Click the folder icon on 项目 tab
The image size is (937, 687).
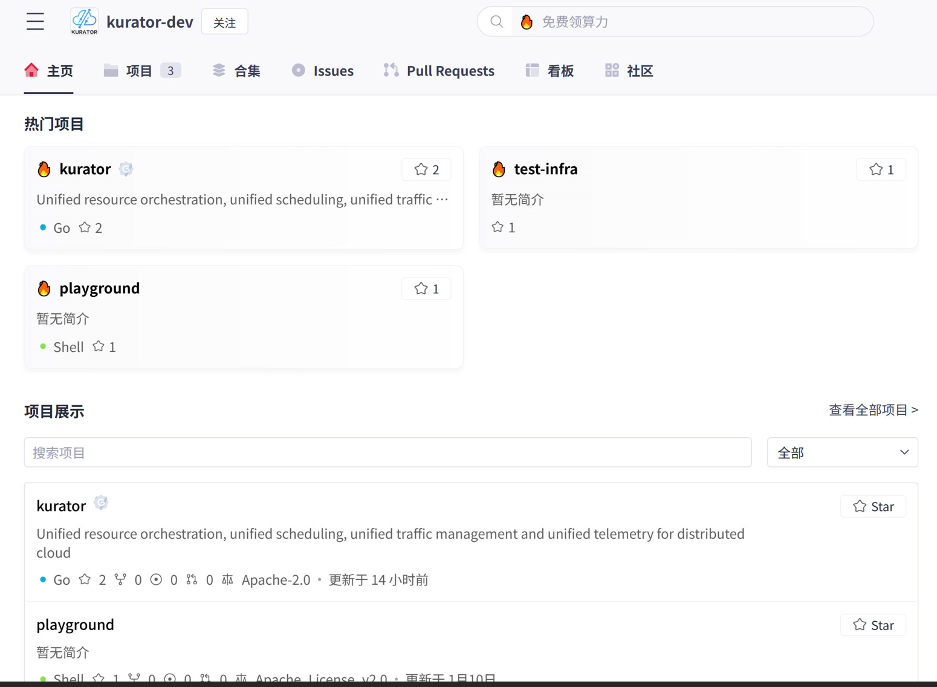point(111,71)
